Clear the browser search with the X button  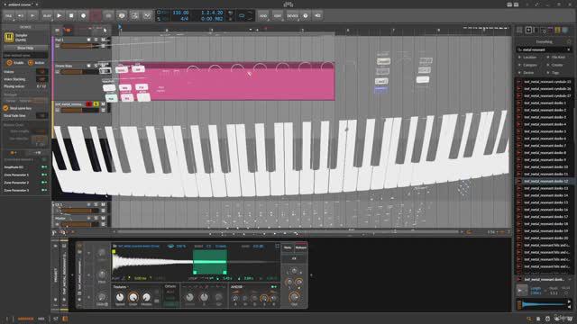click(569, 49)
